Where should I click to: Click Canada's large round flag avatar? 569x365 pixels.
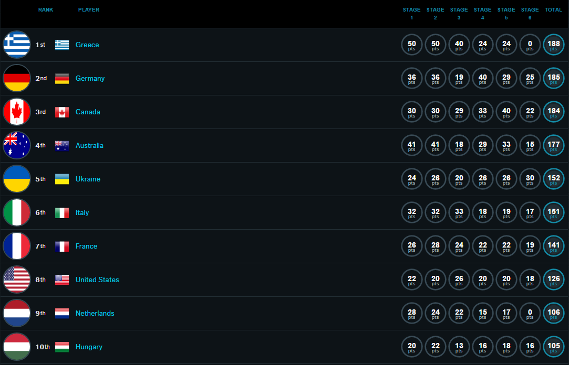[x=17, y=112]
